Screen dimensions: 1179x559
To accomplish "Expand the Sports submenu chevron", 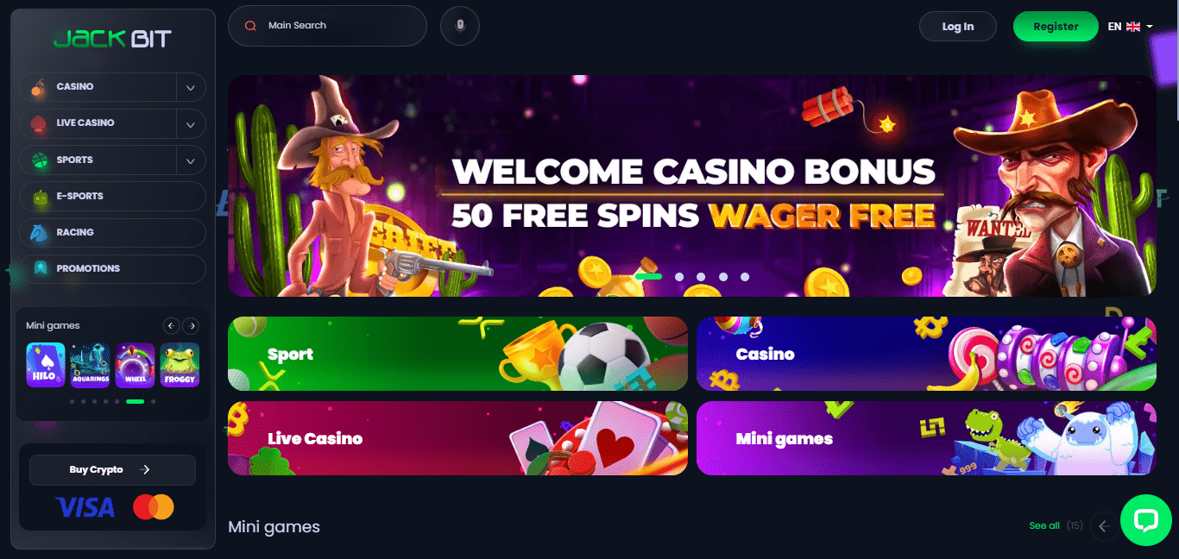I will click(x=190, y=160).
